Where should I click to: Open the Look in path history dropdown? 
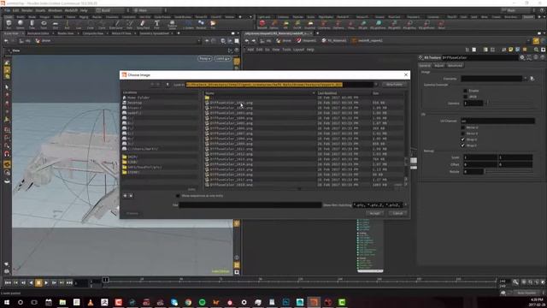point(376,85)
